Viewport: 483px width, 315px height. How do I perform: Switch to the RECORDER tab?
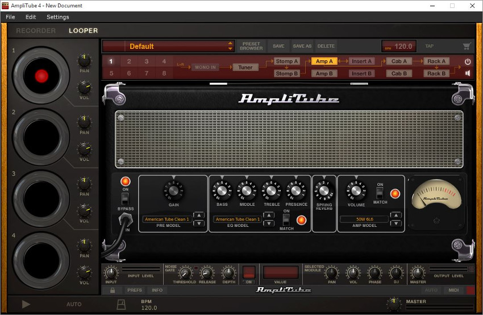click(x=36, y=31)
